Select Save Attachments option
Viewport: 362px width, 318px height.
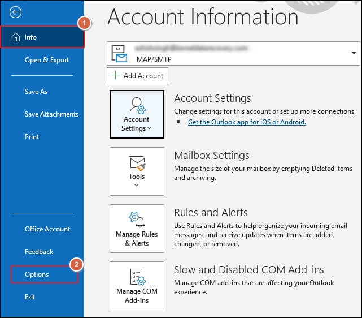pos(52,114)
